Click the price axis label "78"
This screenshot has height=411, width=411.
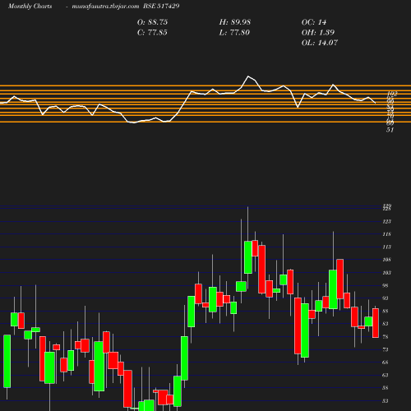386,336
